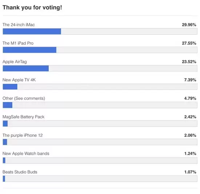Select the Beats Studio Buds bar
This screenshot has height=194, width=200.
pos(100,179)
